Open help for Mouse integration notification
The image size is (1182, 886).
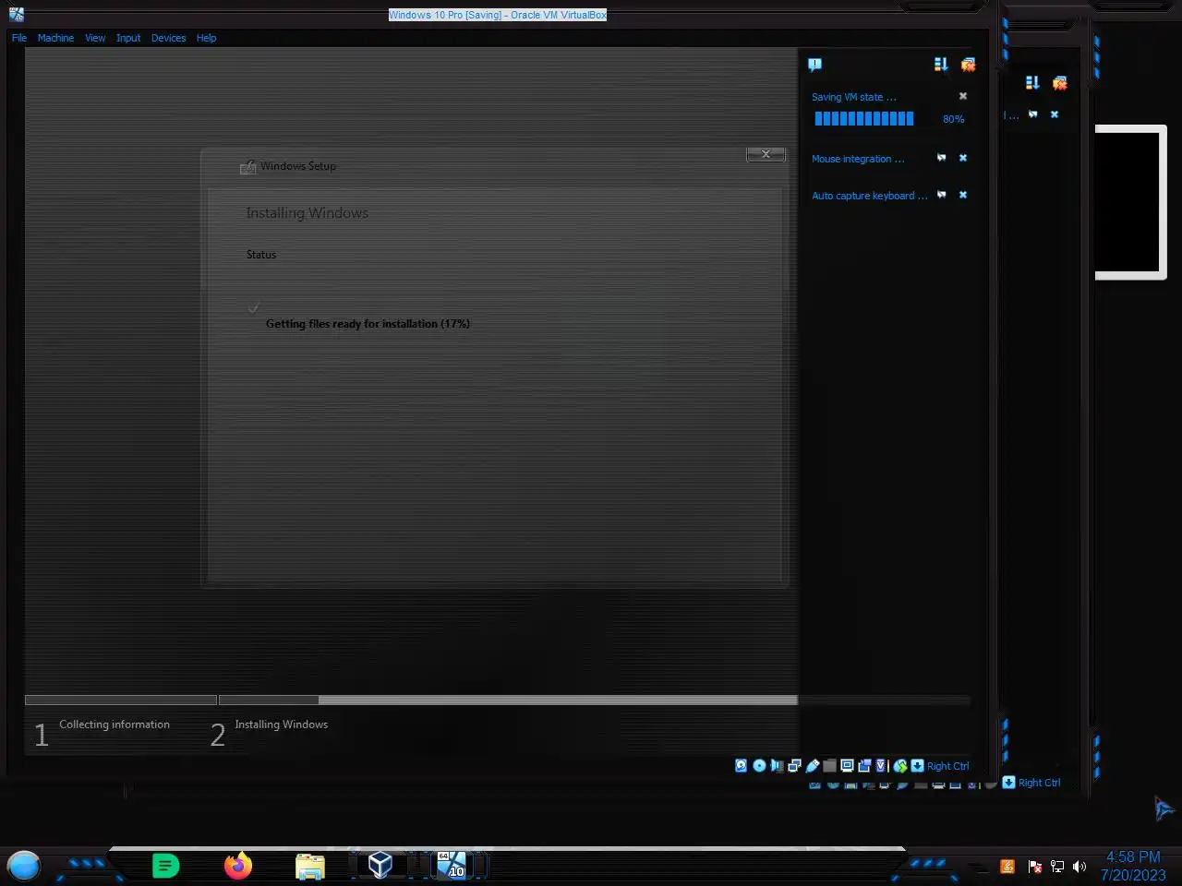pos(941,158)
